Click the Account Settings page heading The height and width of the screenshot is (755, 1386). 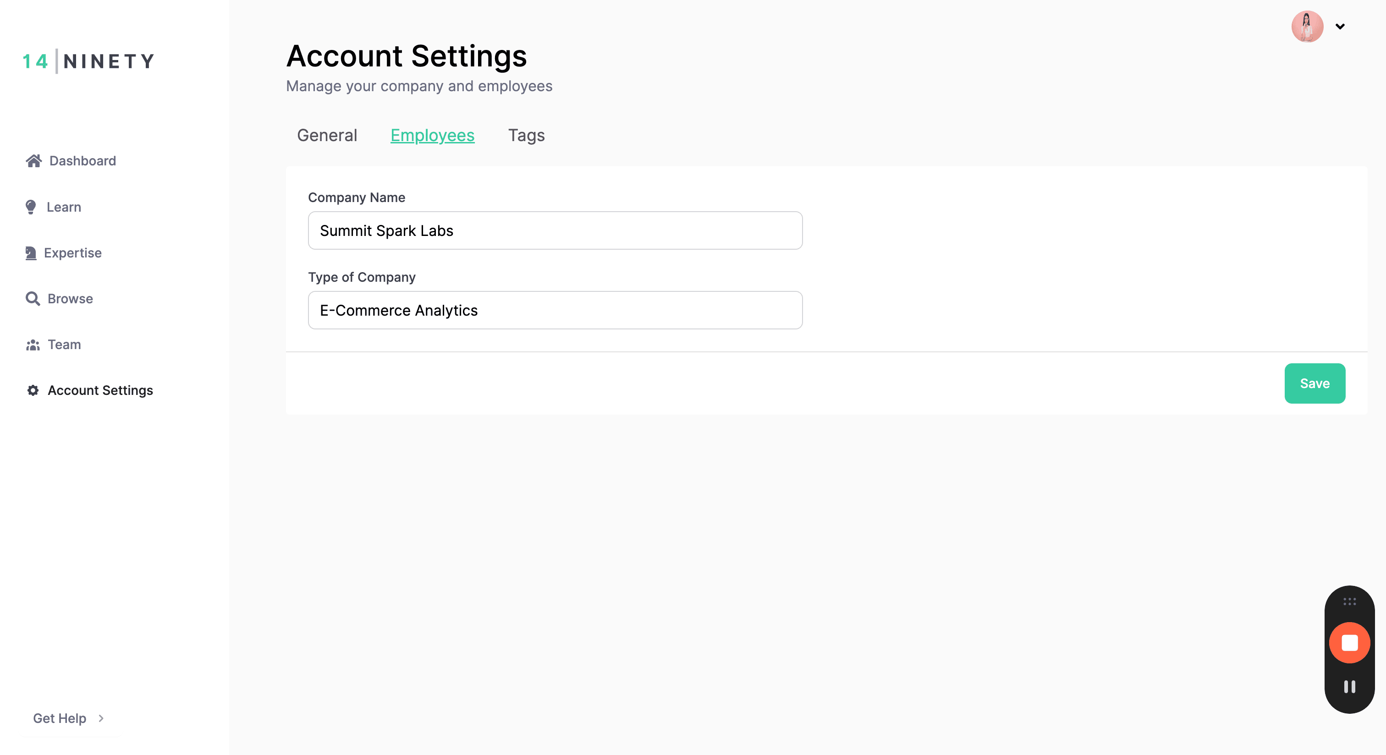406,56
